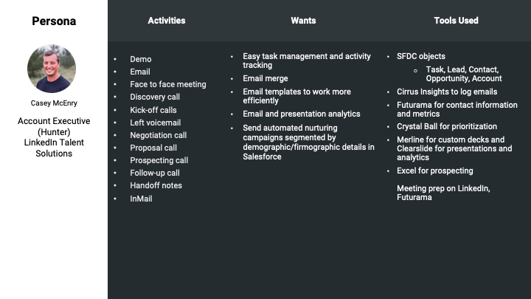The width and height of the screenshot is (531, 299).
Task: Select the Negotiation call entry
Action: click(159, 135)
